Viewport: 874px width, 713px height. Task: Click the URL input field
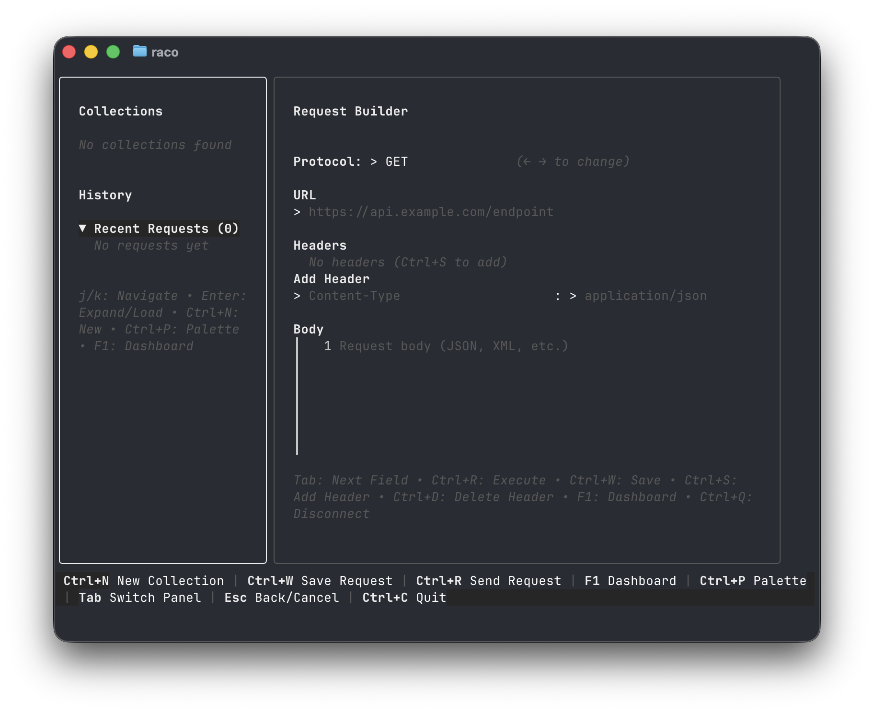coord(430,211)
